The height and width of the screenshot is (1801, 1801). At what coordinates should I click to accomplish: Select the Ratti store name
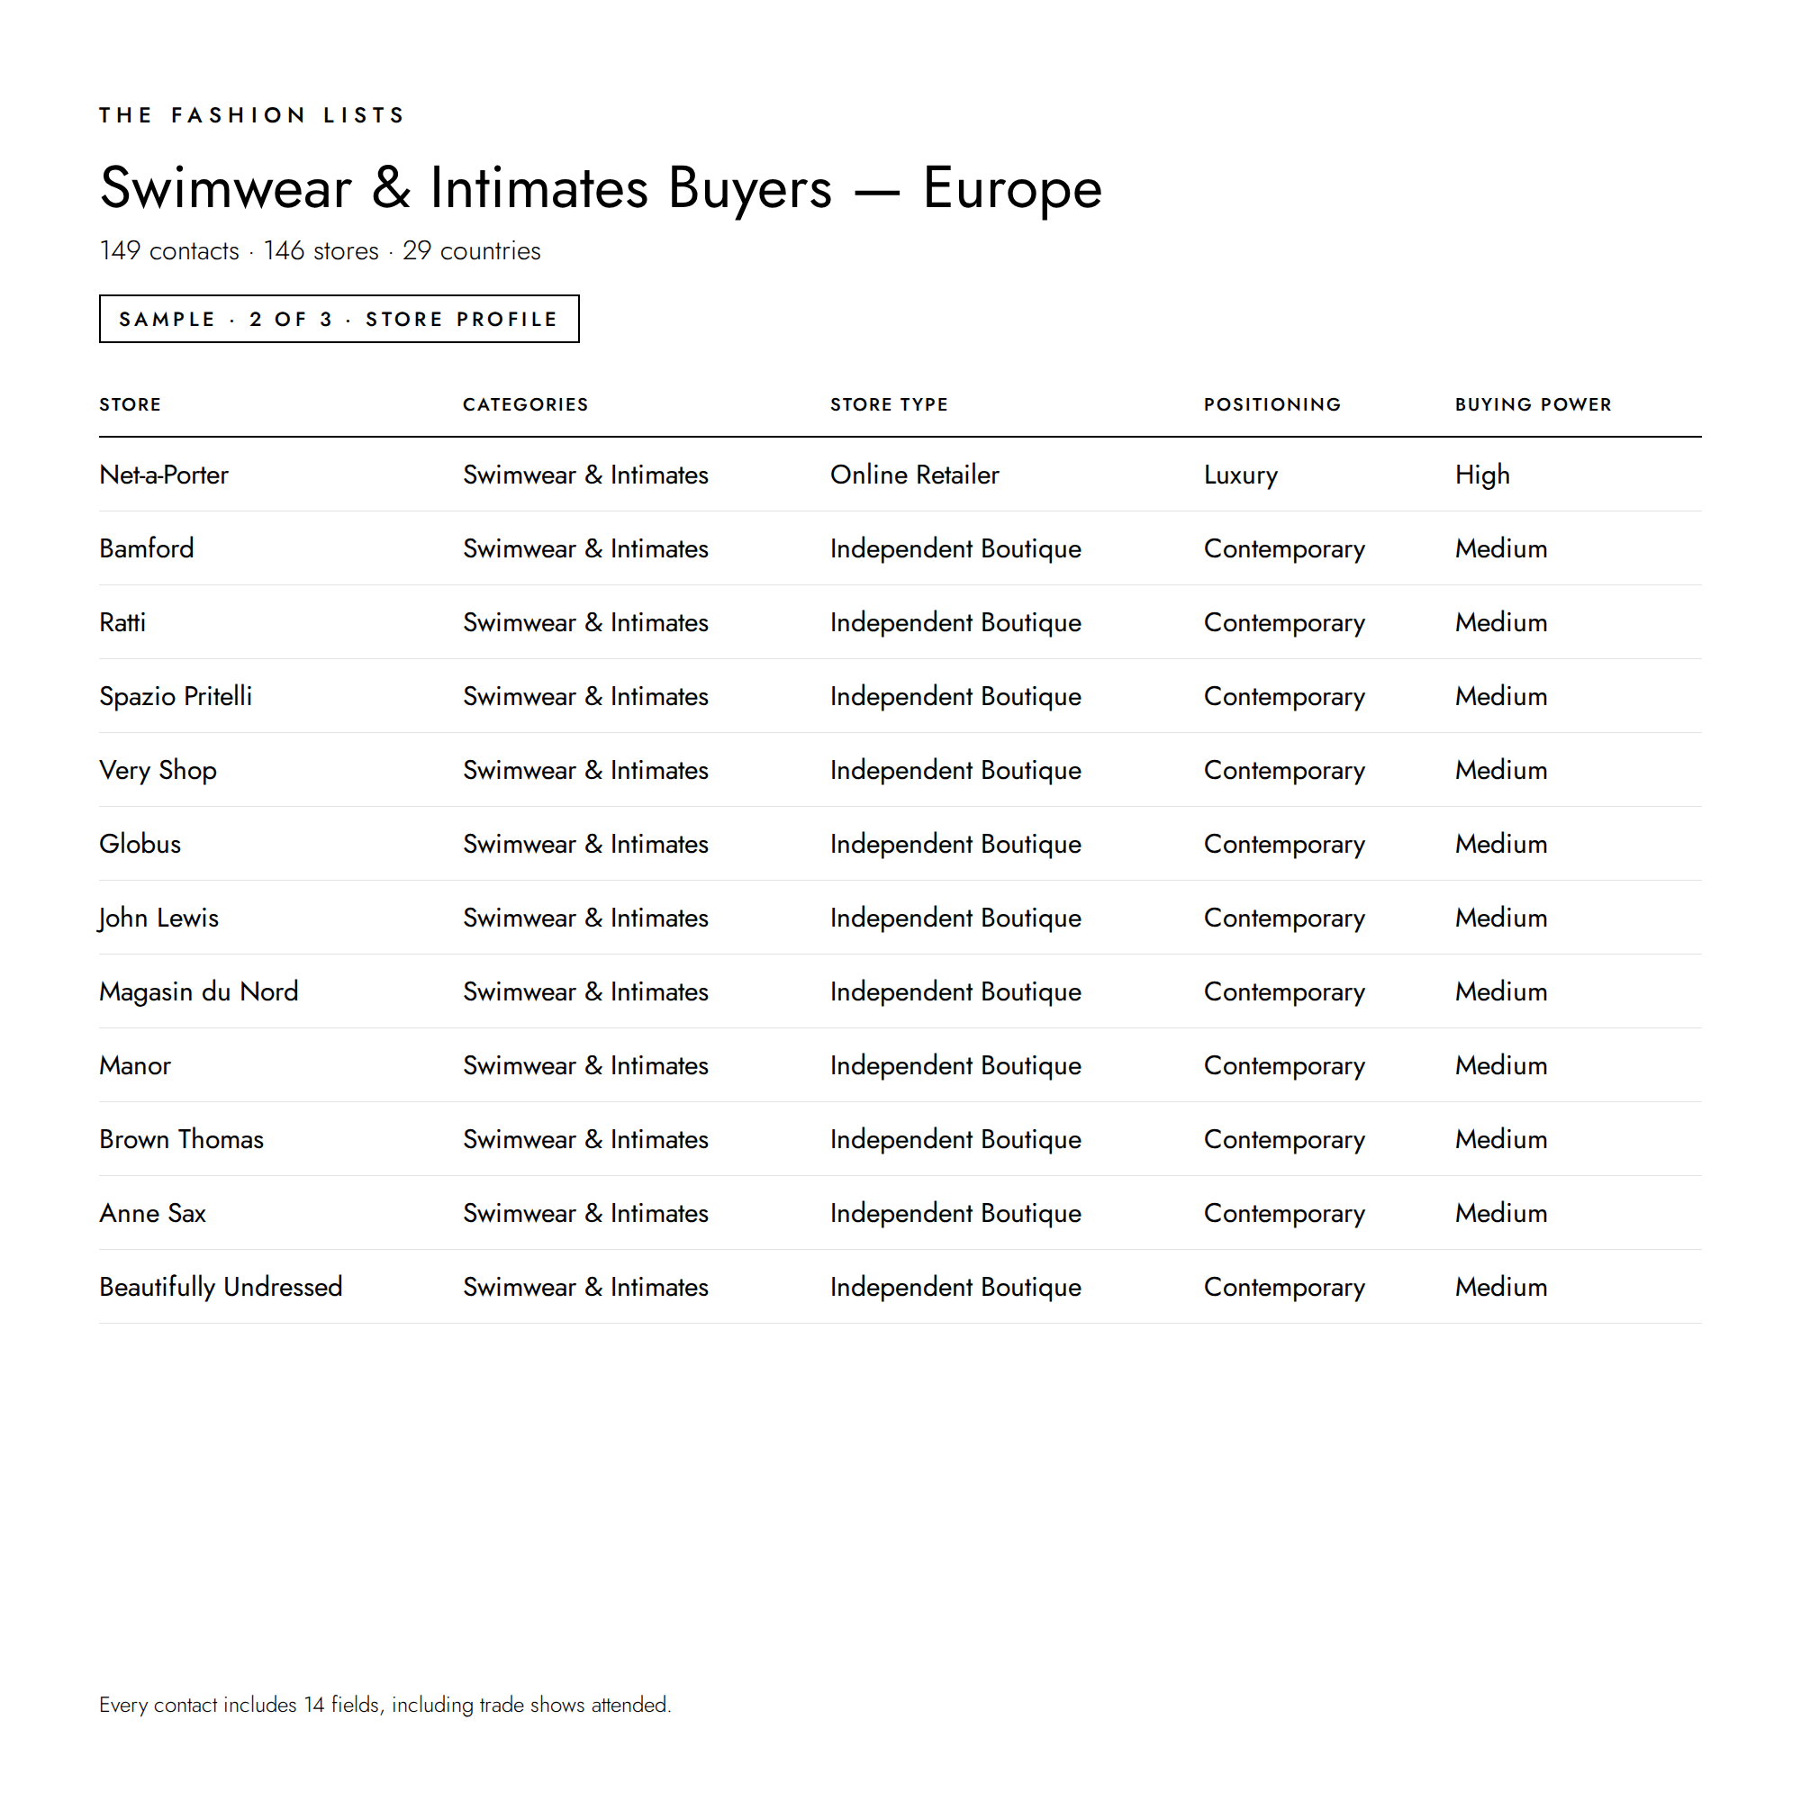pyautogui.click(x=123, y=621)
